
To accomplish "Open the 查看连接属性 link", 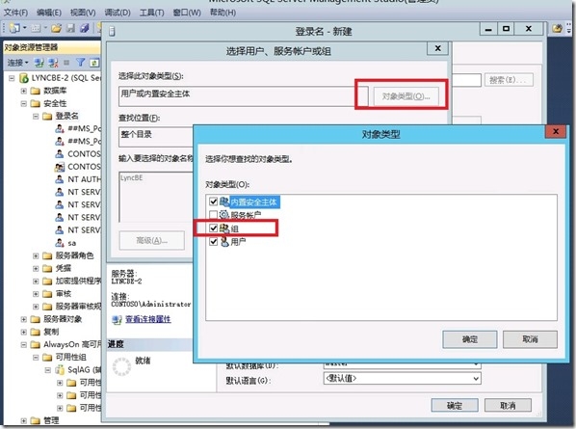I will 148,319.
